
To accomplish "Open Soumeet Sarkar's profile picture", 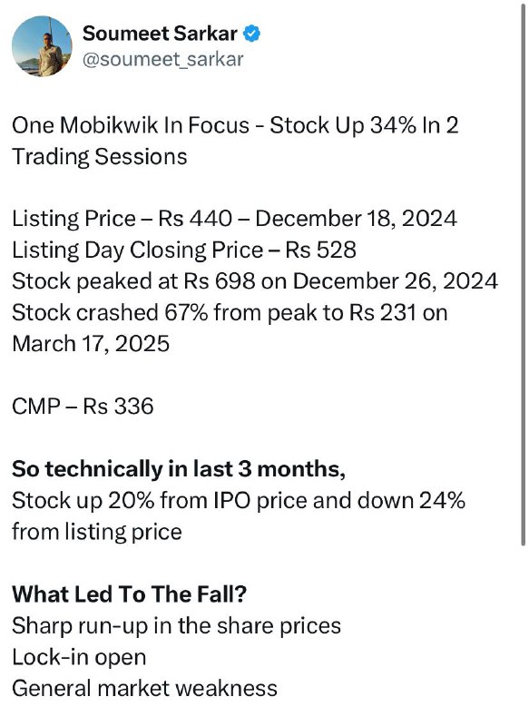I will [x=42, y=46].
